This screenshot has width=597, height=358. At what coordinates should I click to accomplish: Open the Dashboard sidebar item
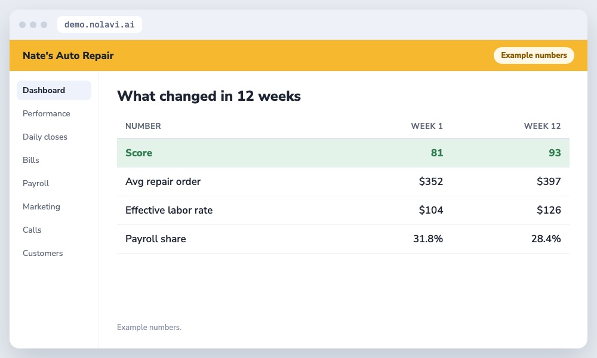pos(54,90)
